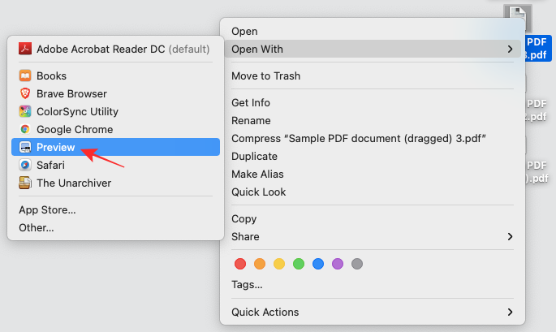The image size is (556, 332).
Task: Click the Books app icon
Action: [25, 75]
